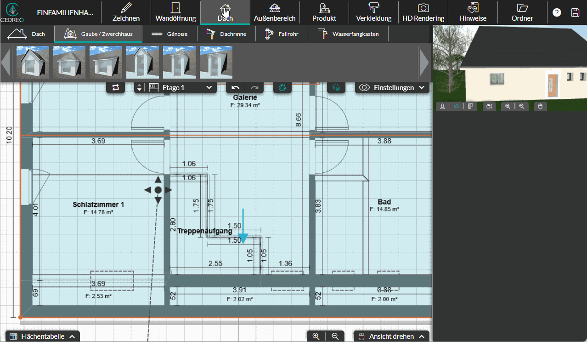
Task: Open the Wandöffnung tab
Action: point(175,12)
